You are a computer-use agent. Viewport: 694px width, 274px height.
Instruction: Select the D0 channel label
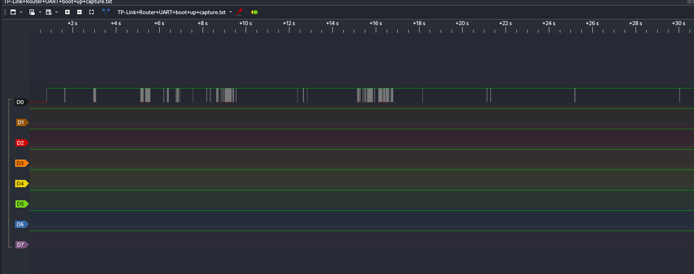coord(20,102)
